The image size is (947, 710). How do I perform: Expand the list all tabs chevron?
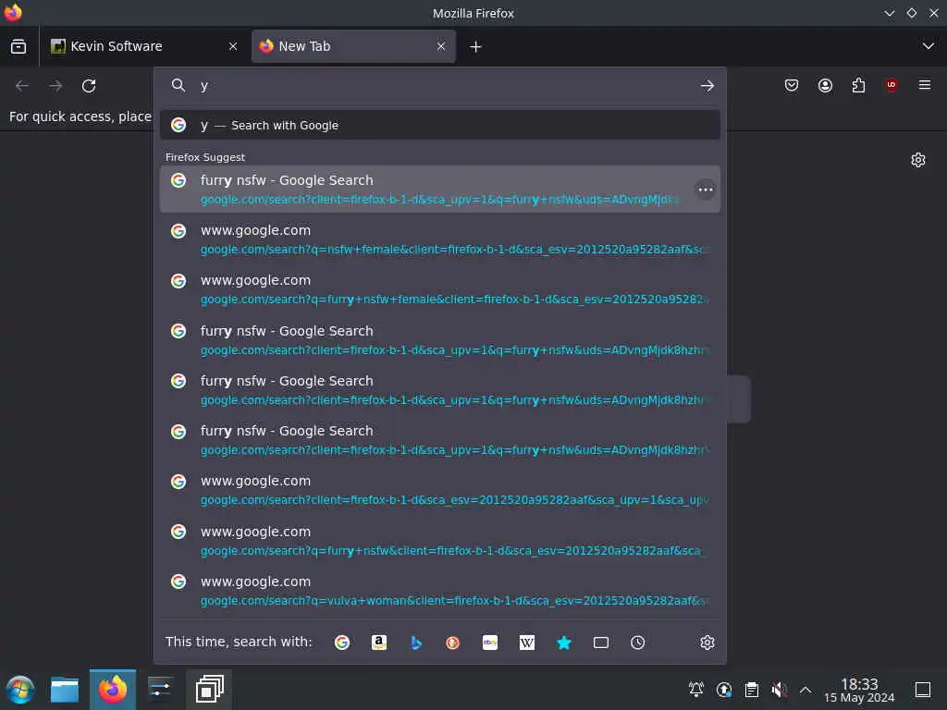point(929,46)
